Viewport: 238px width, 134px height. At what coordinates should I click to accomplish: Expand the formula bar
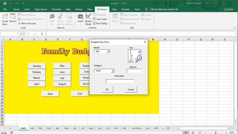[235, 33]
